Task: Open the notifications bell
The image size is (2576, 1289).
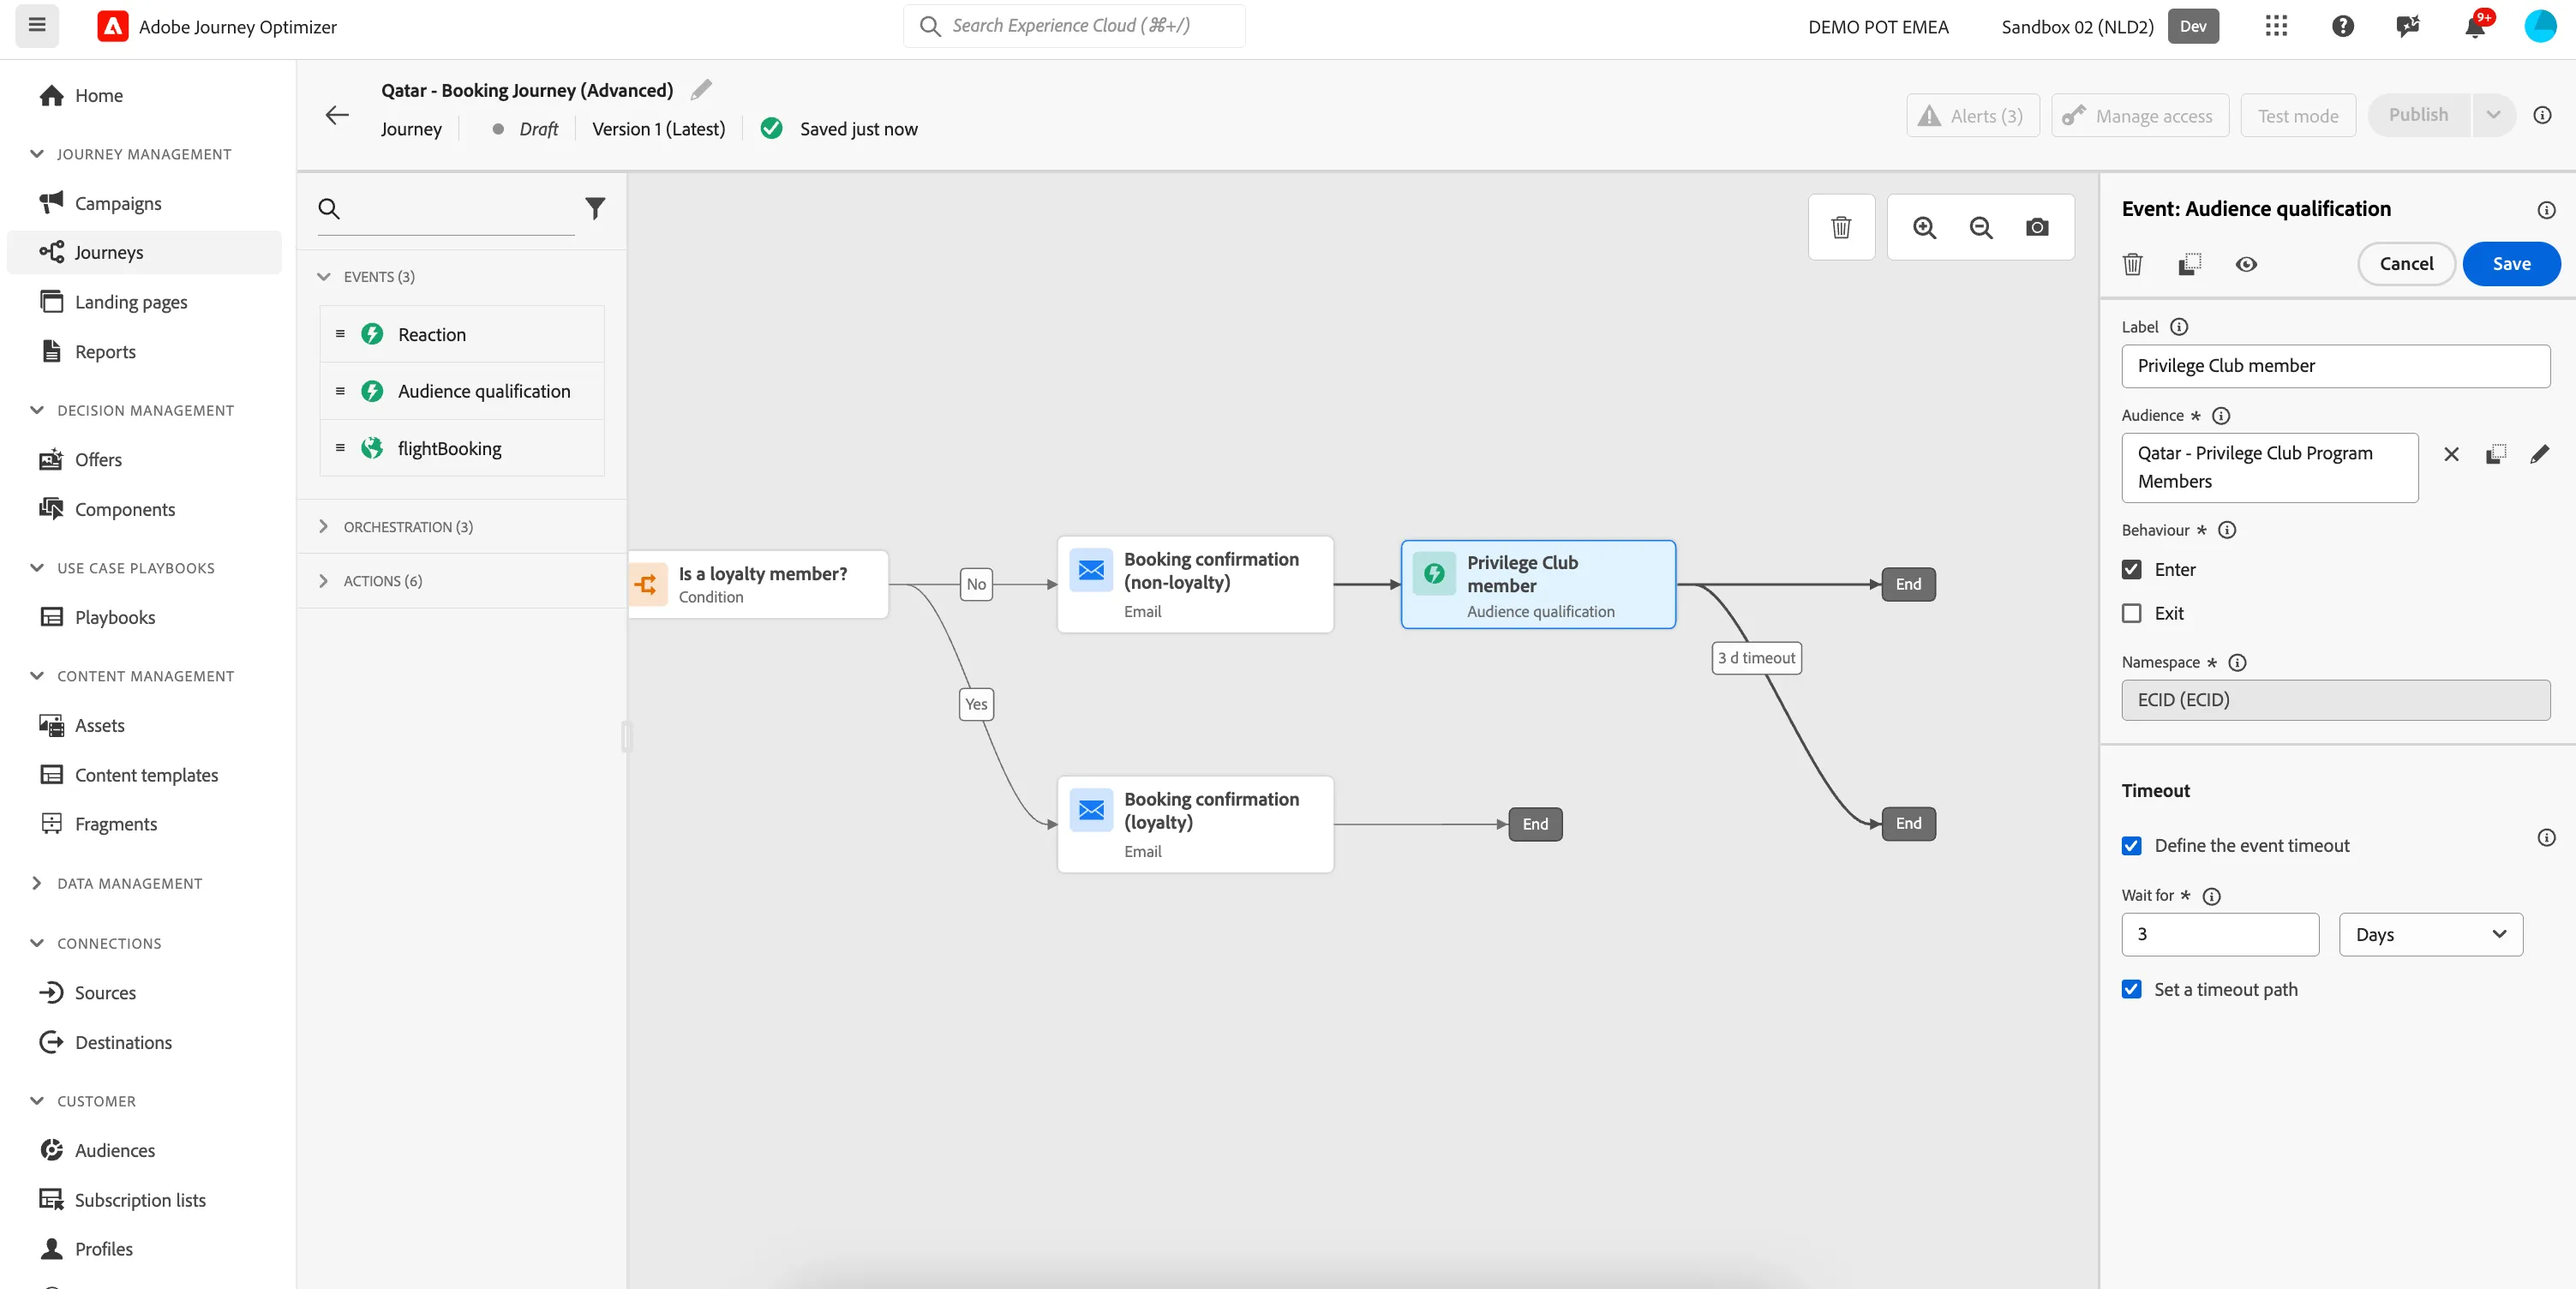Action: pyautogui.click(x=2475, y=26)
